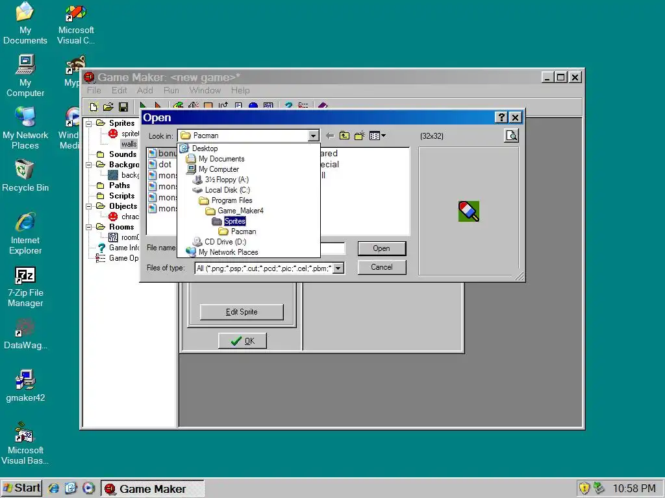This screenshot has width=665, height=498.
Task: Click the Save floppy disk toolbar icon
Action: tap(123, 106)
